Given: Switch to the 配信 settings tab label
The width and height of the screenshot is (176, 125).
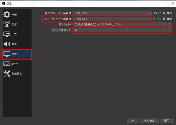Looking at the screenshot, I should point(14,24).
